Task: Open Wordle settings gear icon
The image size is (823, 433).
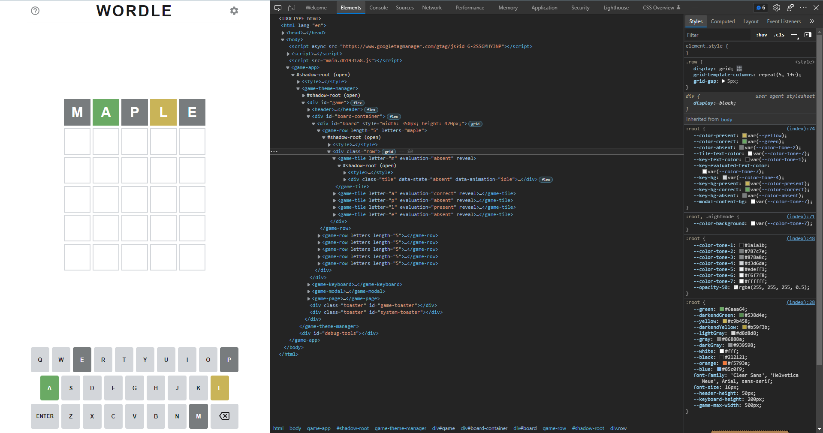Action: (x=234, y=11)
